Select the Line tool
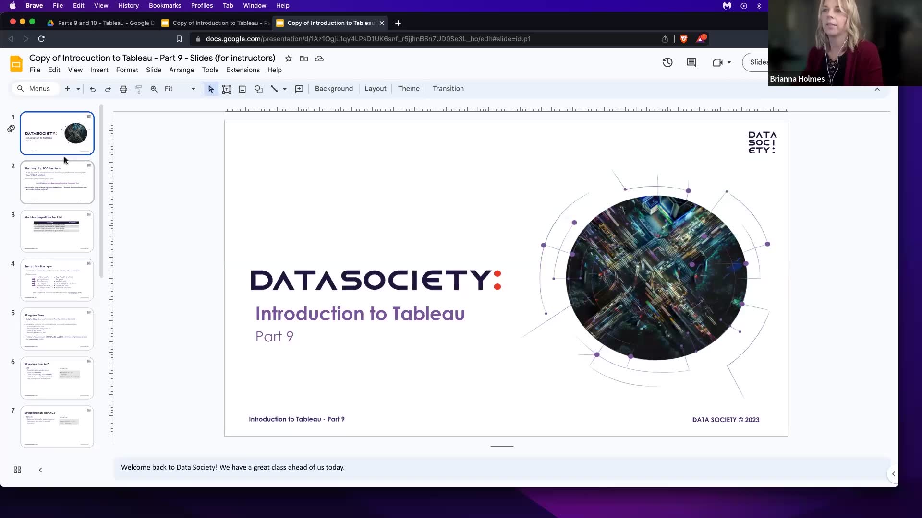Image resolution: width=922 pixels, height=518 pixels. (274, 89)
